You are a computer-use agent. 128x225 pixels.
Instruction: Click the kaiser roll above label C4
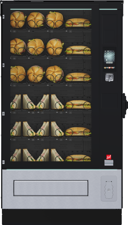click(x=55, y=74)
